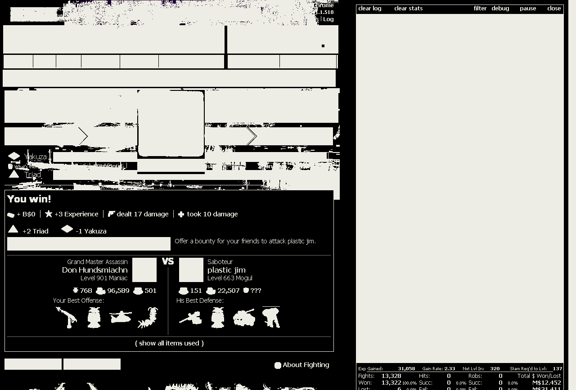576x390 pixels.
Task: Click the rightmost item icon under His Best Defense
Action: click(x=271, y=317)
